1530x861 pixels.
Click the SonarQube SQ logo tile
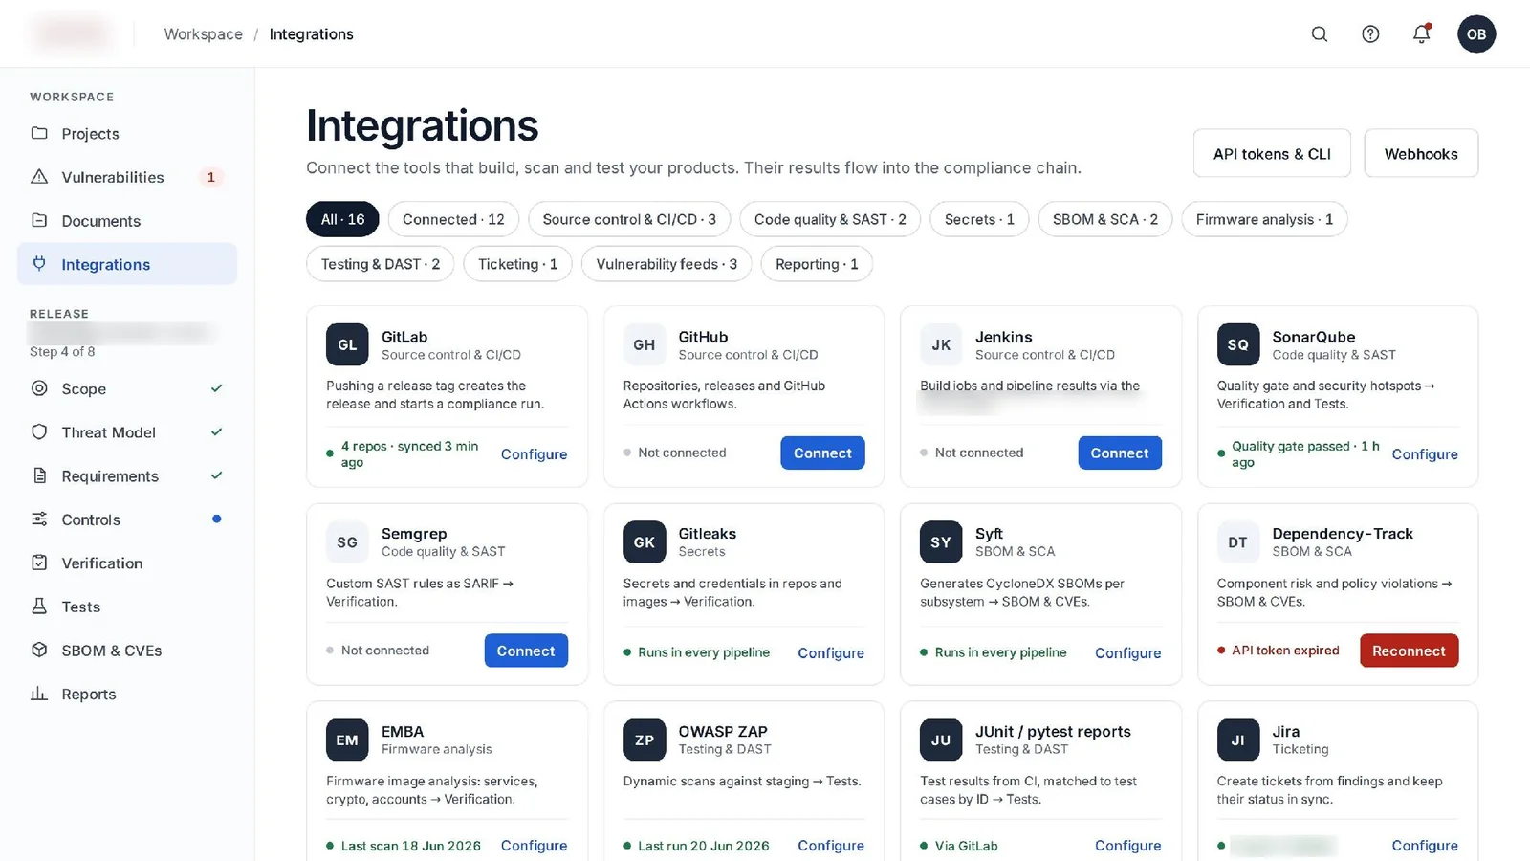pyautogui.click(x=1238, y=345)
